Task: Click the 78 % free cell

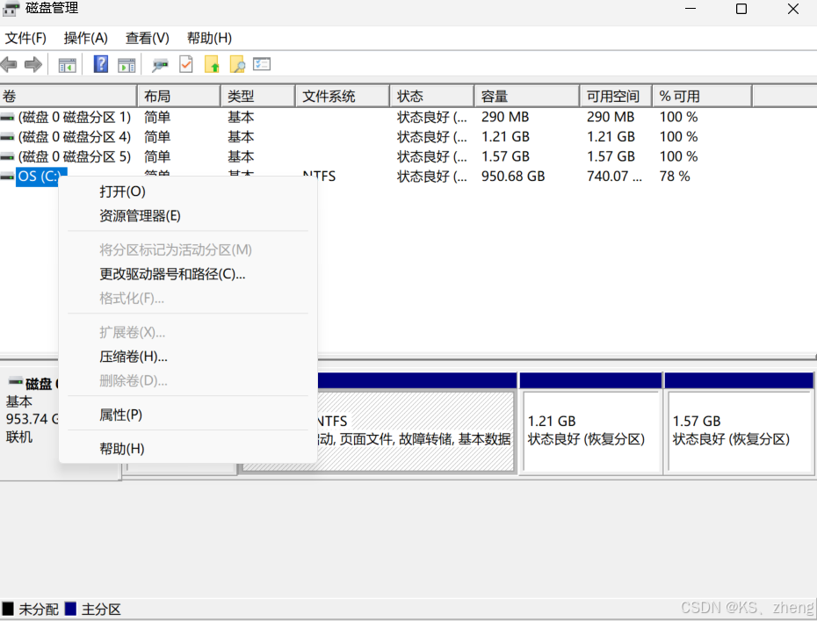Action: [674, 177]
